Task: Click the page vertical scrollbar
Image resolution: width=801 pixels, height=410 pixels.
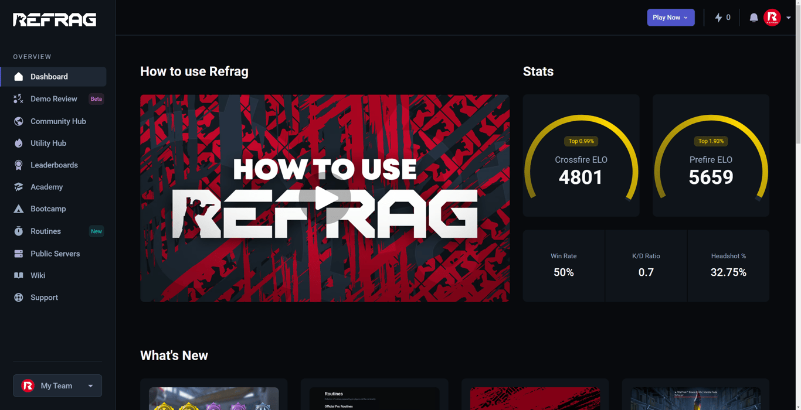Action: click(x=797, y=73)
